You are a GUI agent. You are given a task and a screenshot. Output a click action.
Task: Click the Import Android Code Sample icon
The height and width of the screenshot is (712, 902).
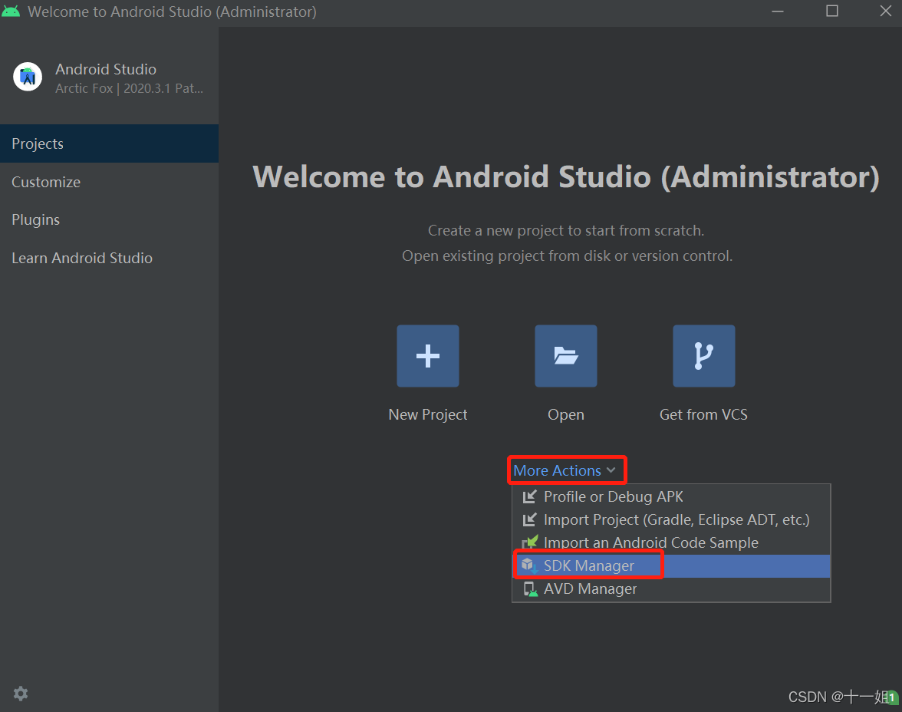click(530, 542)
